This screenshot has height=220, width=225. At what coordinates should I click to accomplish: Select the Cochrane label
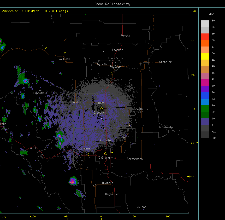[x=84, y=148]
